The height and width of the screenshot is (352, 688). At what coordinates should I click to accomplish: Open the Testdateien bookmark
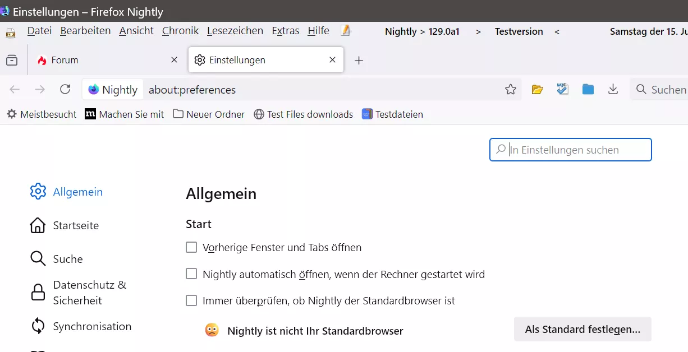[392, 114]
